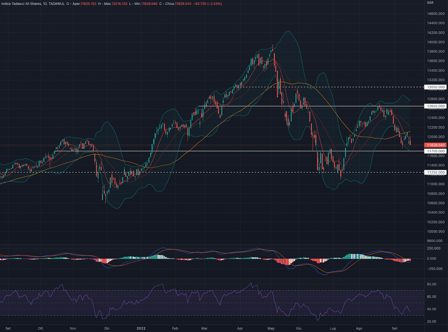This screenshot has width=448, height=332.
Task: Click the SAR currency label
Action: click(x=430, y=3)
